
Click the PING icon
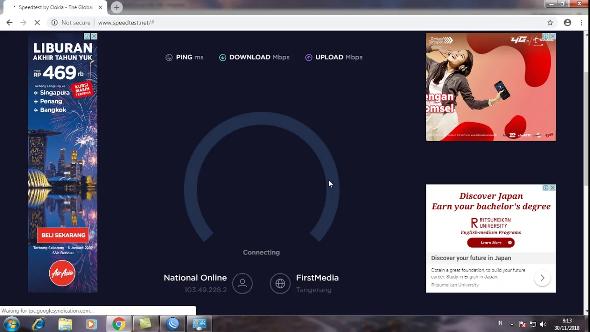pyautogui.click(x=169, y=58)
